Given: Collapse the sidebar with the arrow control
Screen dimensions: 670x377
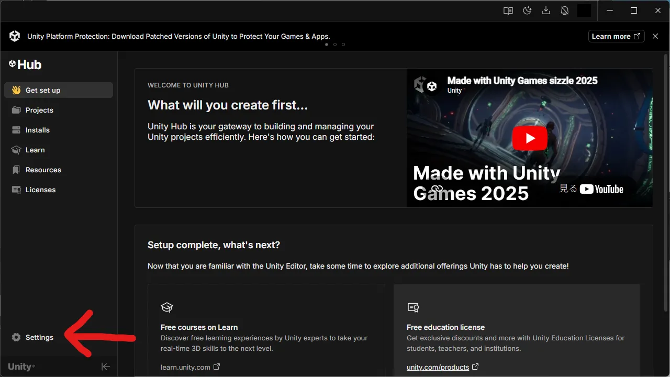Looking at the screenshot, I should click(x=106, y=367).
